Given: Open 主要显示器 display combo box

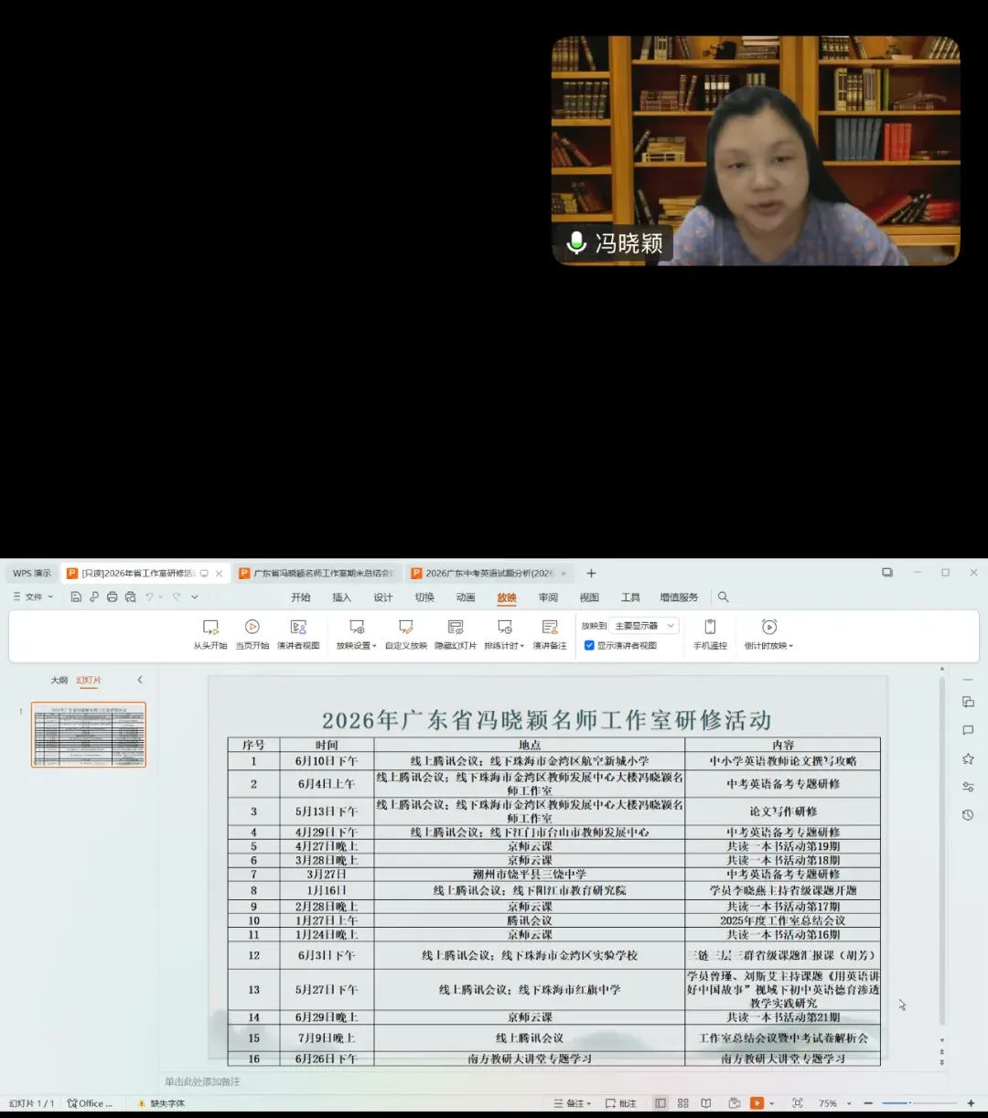Looking at the screenshot, I should tap(645, 626).
